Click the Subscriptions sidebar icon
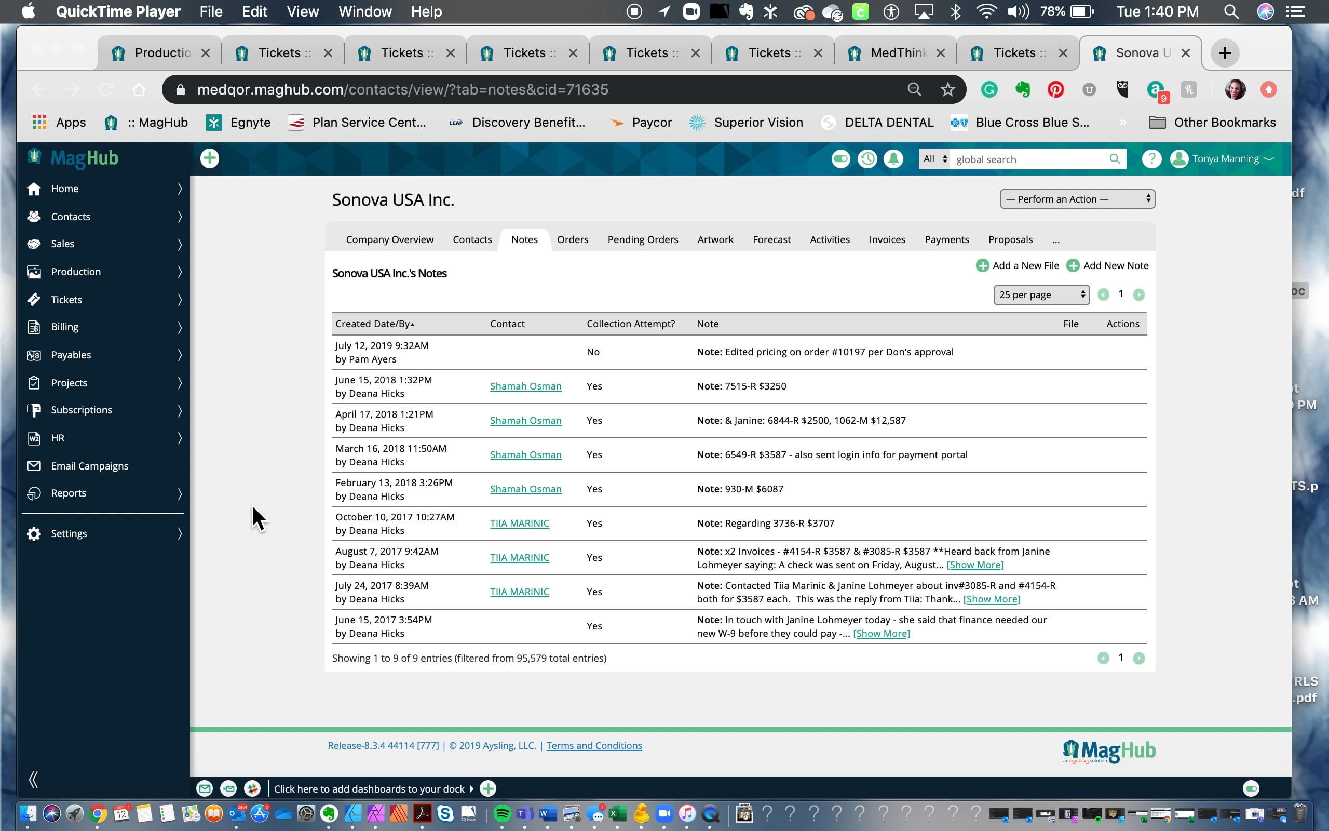 (34, 410)
